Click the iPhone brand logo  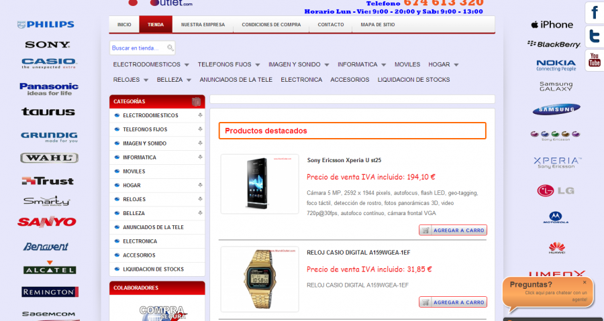click(x=552, y=25)
